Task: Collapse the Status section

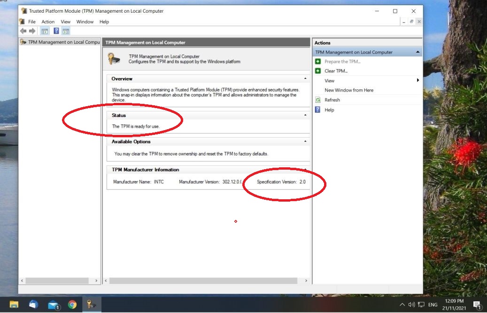Action: pos(305,115)
